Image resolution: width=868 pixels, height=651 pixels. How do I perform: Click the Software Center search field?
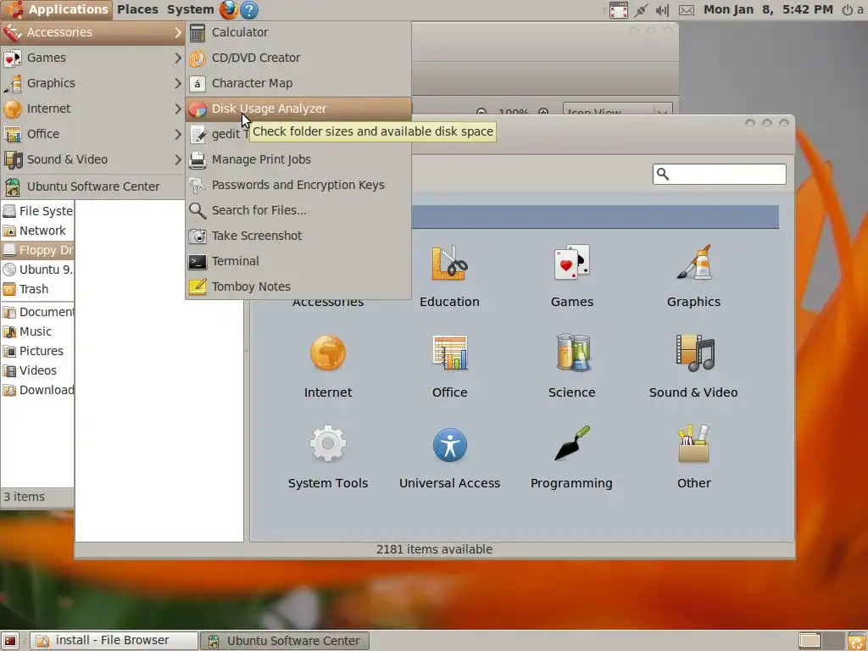pyautogui.click(x=719, y=175)
